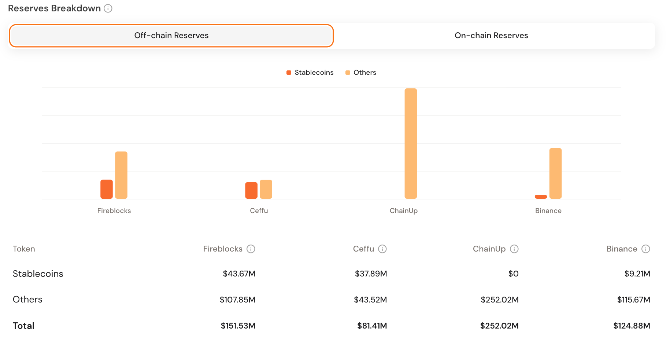Toggle the Others series in the legend
The height and width of the screenshot is (341, 670).
[365, 72]
